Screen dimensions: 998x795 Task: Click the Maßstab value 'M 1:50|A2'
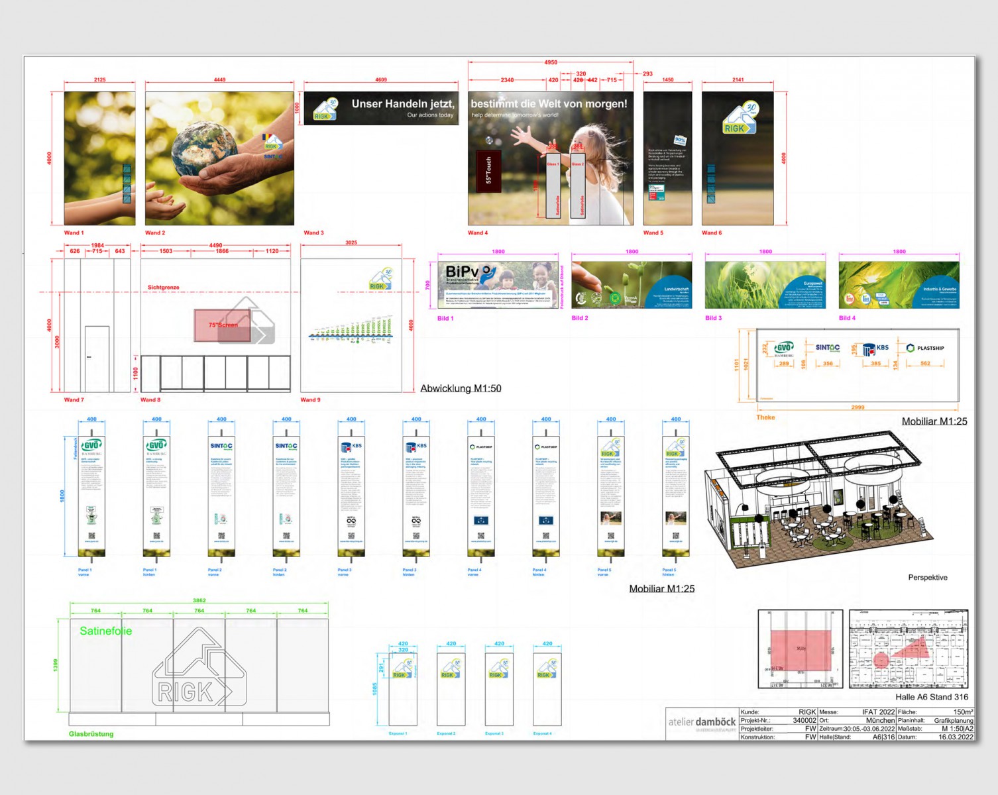point(958,729)
